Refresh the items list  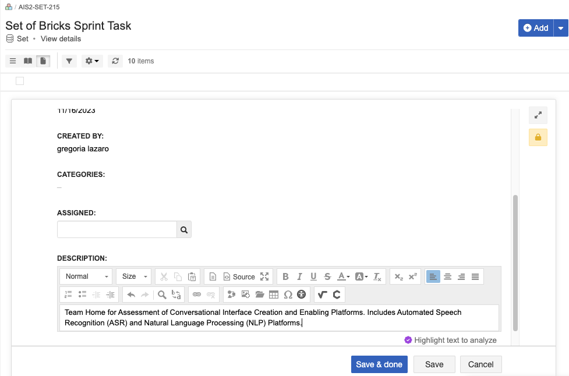click(115, 61)
